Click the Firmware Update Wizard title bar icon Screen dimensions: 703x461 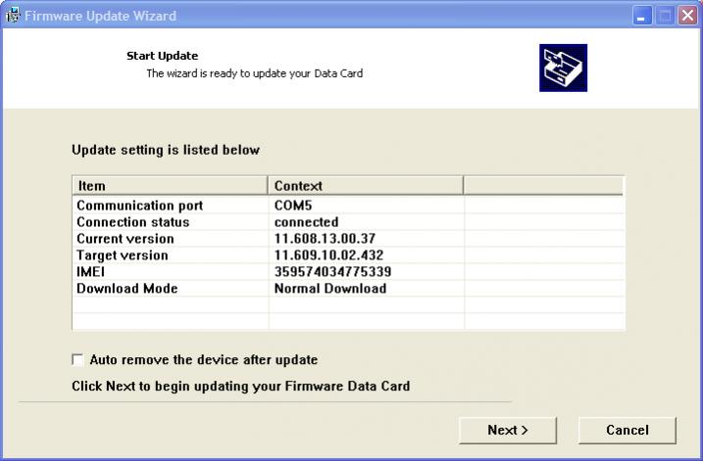tap(12, 16)
